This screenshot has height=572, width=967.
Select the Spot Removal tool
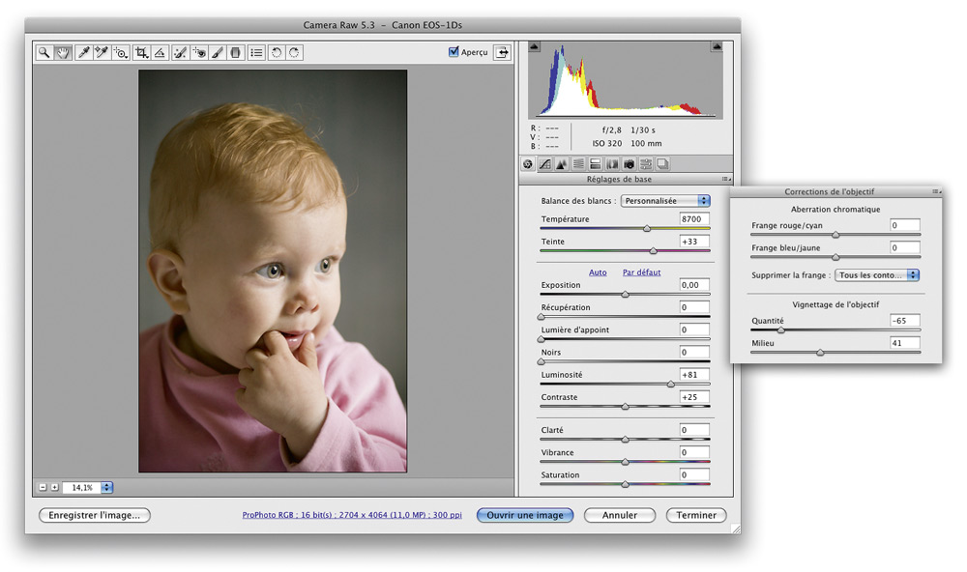tap(180, 53)
